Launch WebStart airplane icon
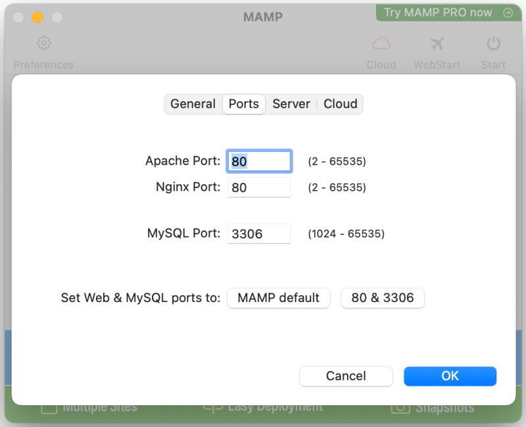Viewport: 526px width, 427px height. tap(437, 43)
